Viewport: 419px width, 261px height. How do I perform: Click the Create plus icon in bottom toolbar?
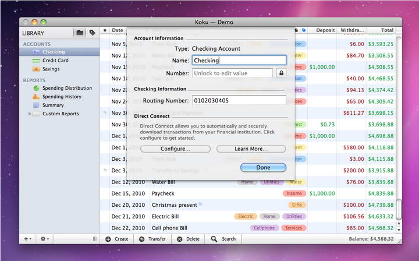[x=108, y=239]
